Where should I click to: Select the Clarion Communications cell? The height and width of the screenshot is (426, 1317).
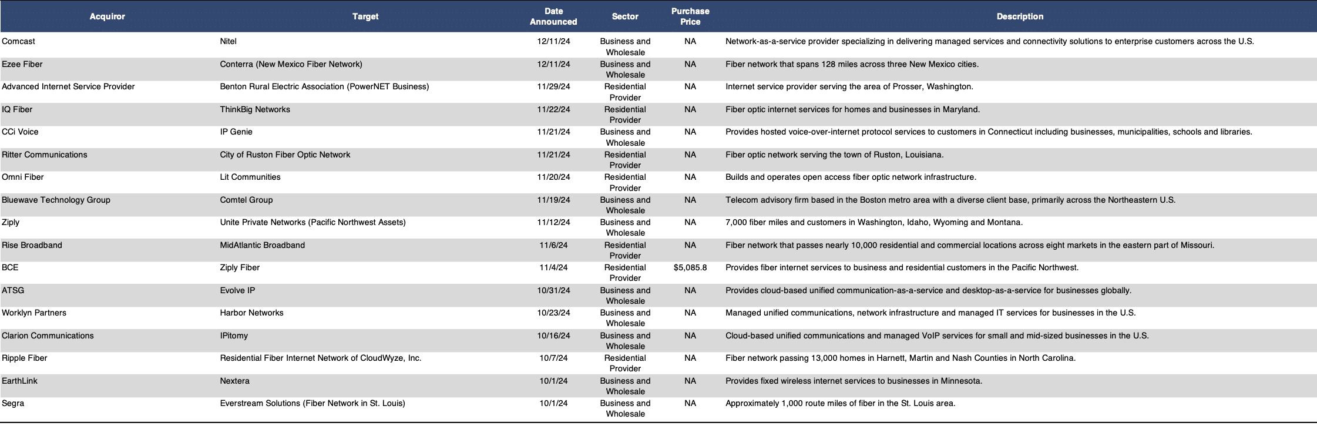click(x=48, y=336)
